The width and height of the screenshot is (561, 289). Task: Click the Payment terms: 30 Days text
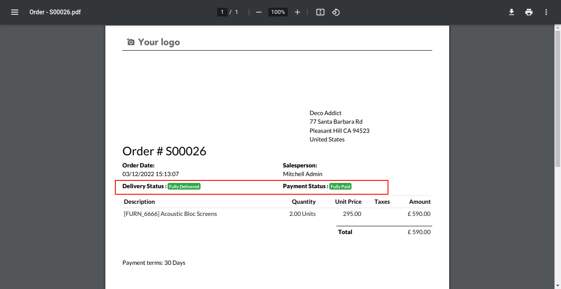point(154,263)
